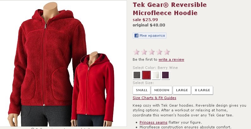This screenshot has width=251, height=129.
Task: Rate product with the first star
Action: [136, 52]
